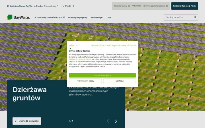Open the Polski language selector in header
The width and height of the screenshot is (205, 128).
(68, 6)
